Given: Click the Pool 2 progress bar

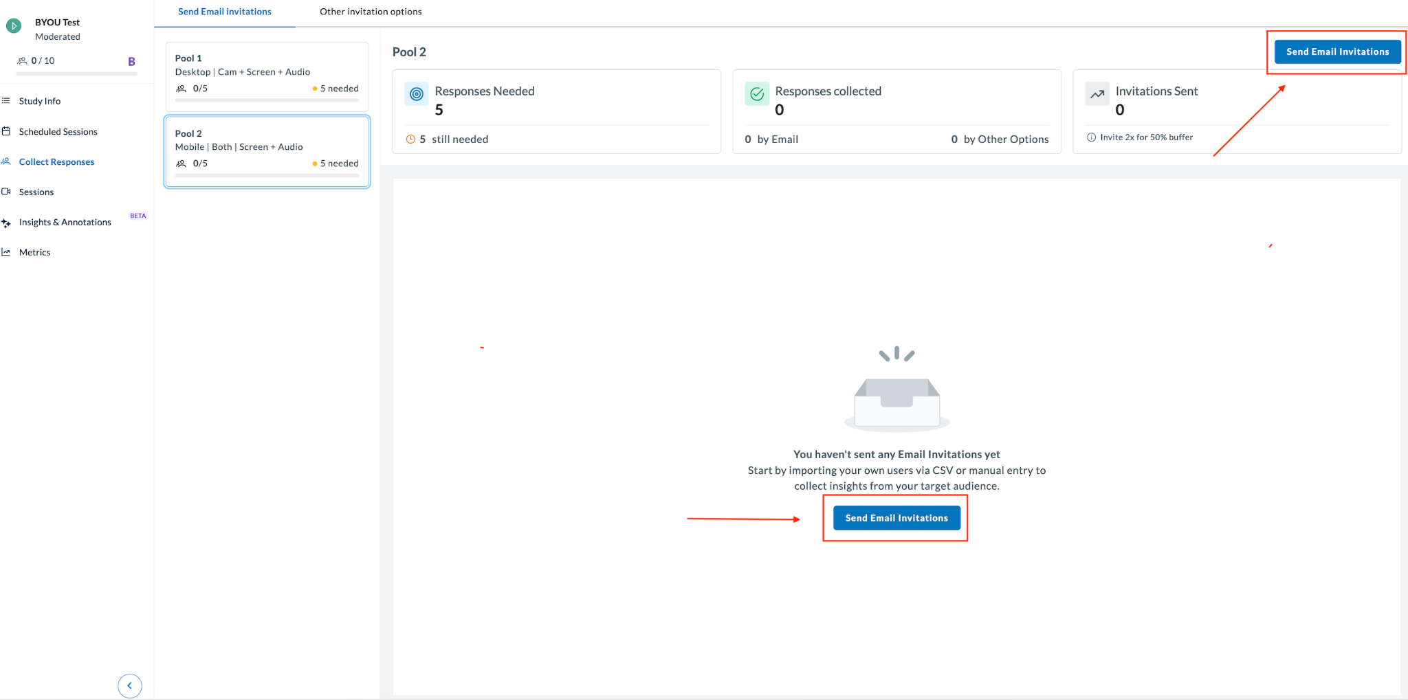Looking at the screenshot, I should pos(267,175).
